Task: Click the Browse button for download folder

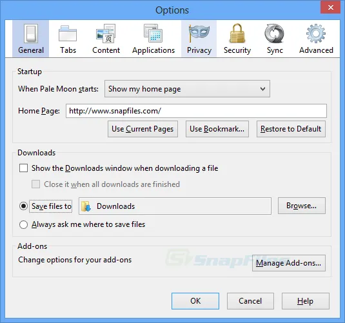Action: tap(301, 206)
